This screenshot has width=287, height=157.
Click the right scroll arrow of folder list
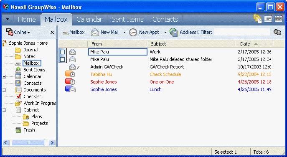(52, 142)
